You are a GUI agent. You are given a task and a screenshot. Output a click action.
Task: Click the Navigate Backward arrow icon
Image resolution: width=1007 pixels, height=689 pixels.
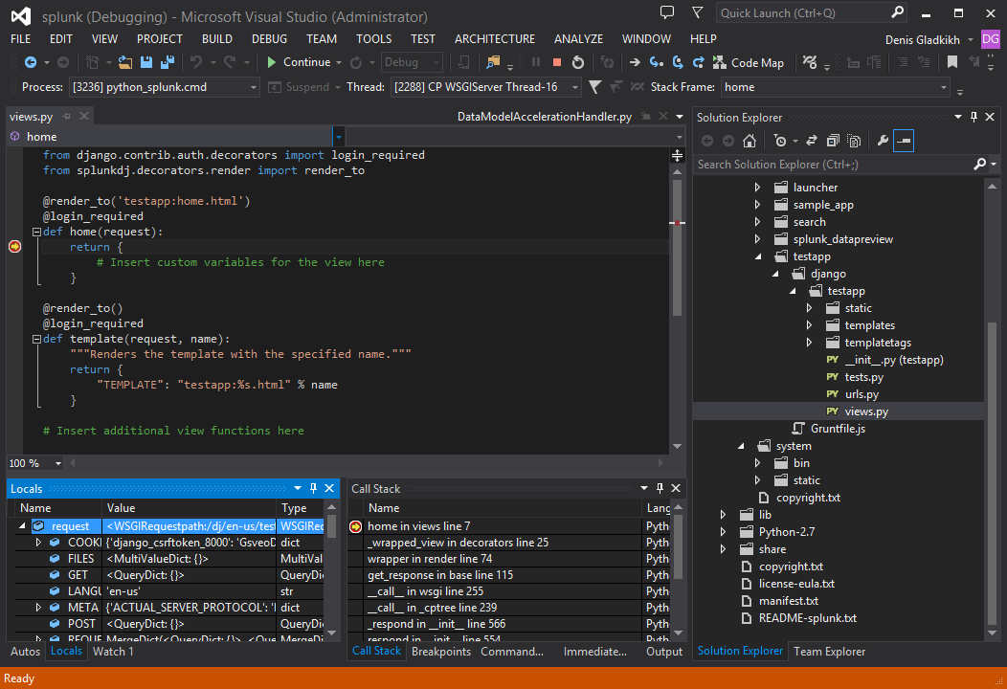coord(31,62)
